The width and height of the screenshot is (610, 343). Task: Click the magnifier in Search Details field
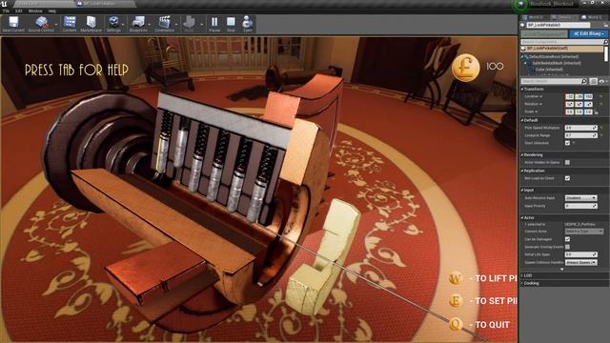[x=584, y=81]
